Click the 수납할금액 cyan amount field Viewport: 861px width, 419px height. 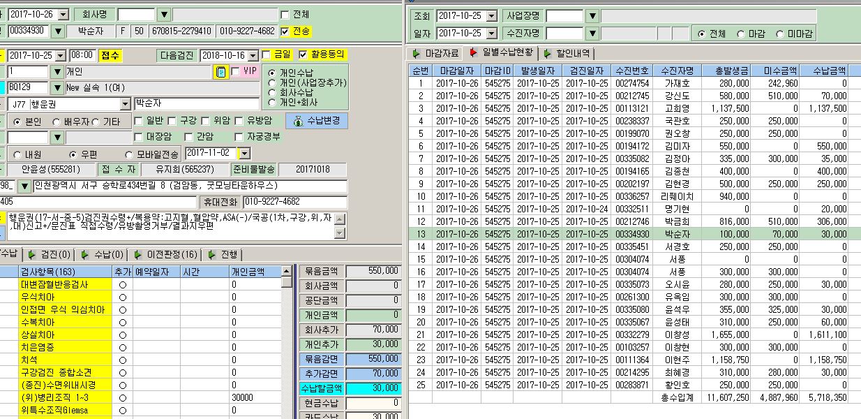pos(373,388)
